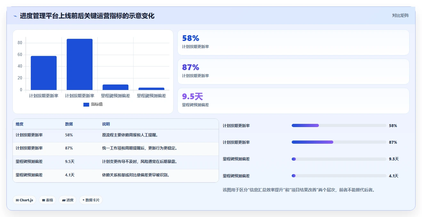Viewport: 422px width, 217px height.
Task: Click the progress bar labeled 9.5天
Action: pos(339,159)
